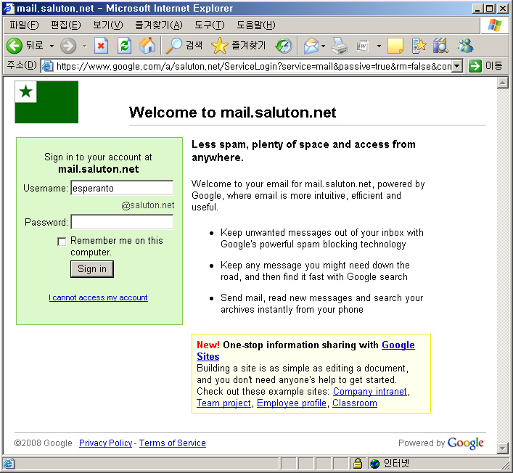Open the Terms of Service link
This screenshot has width=513, height=473.
coord(173,443)
